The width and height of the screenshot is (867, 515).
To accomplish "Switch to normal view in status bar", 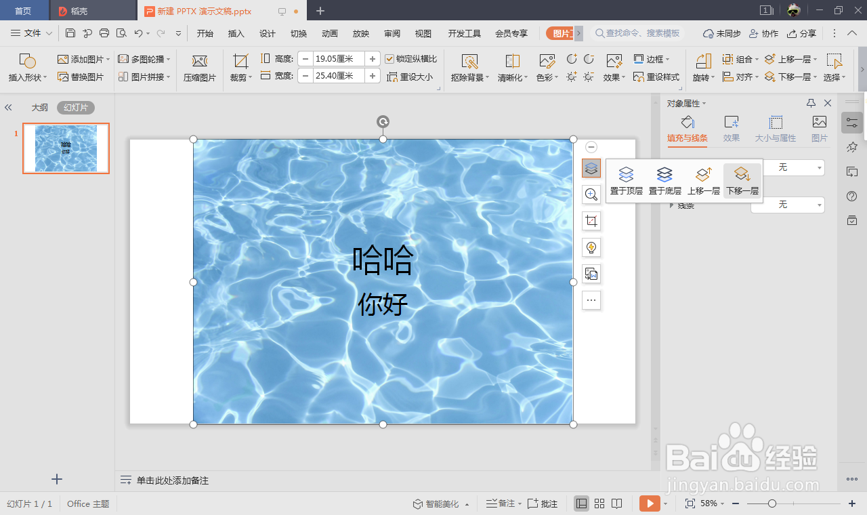I will pos(581,503).
